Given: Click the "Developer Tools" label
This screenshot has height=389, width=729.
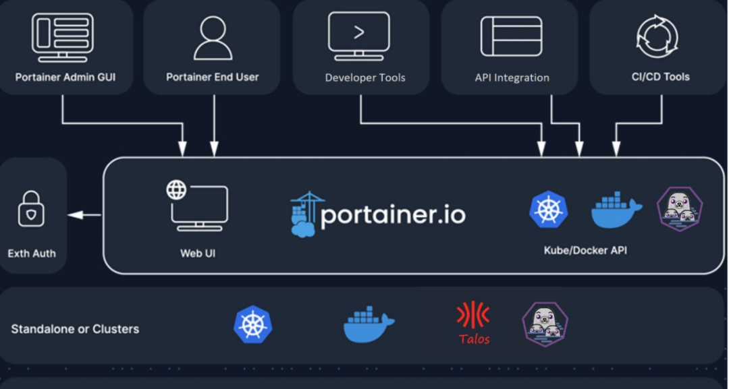Looking at the screenshot, I should coord(365,78).
